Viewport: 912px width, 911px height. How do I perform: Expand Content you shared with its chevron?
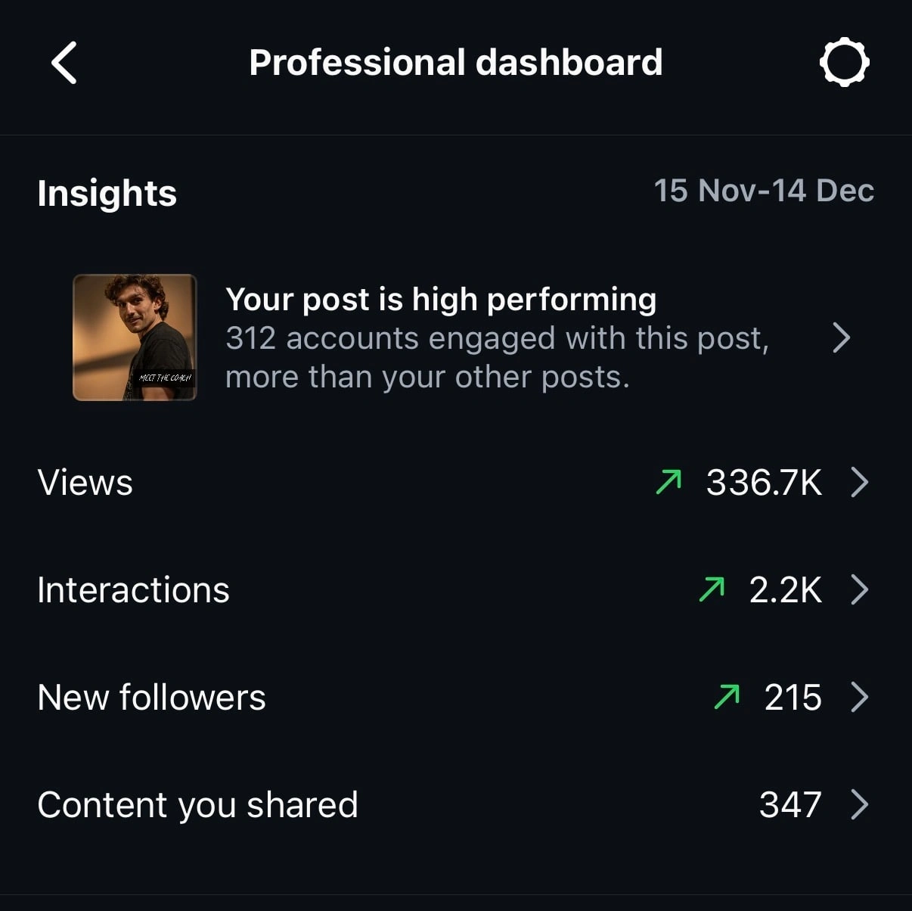click(859, 804)
